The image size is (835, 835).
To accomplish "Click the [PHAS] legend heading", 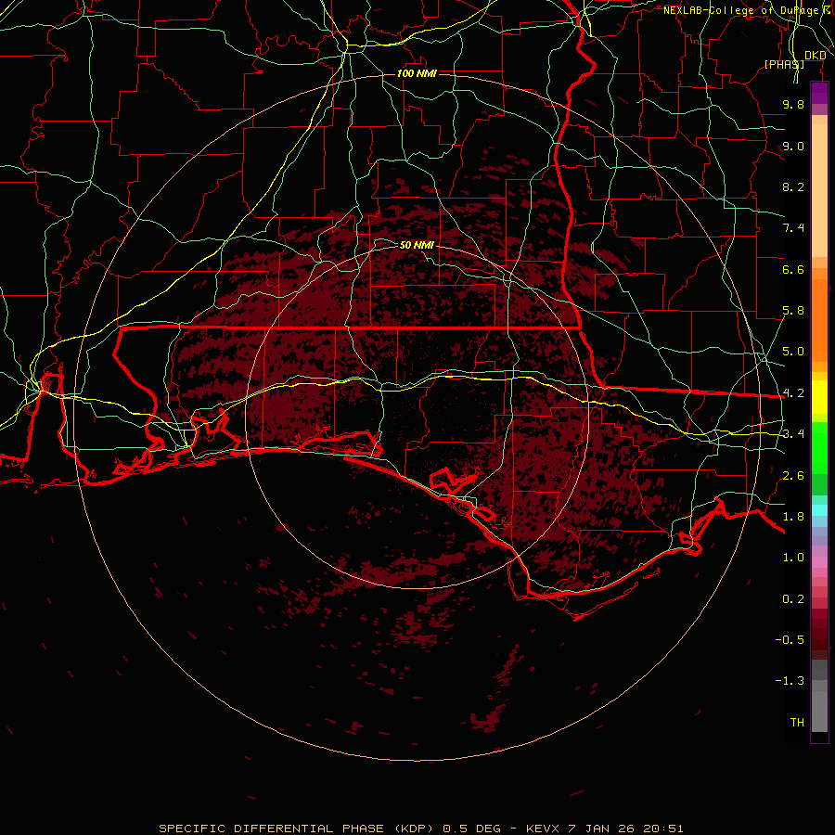I will click(784, 64).
